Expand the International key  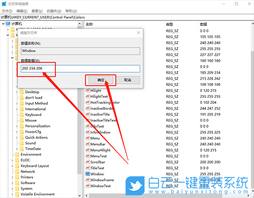tap(17, 109)
